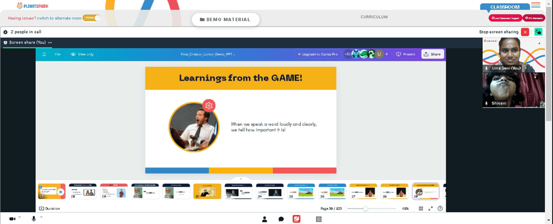Click Upgrade to Canva Pro
Image resolution: width=553 pixels, height=224 pixels.
click(x=317, y=54)
